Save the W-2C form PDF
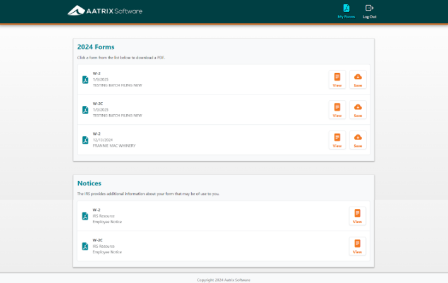Screen dimensions: 448x283 click(x=358, y=110)
